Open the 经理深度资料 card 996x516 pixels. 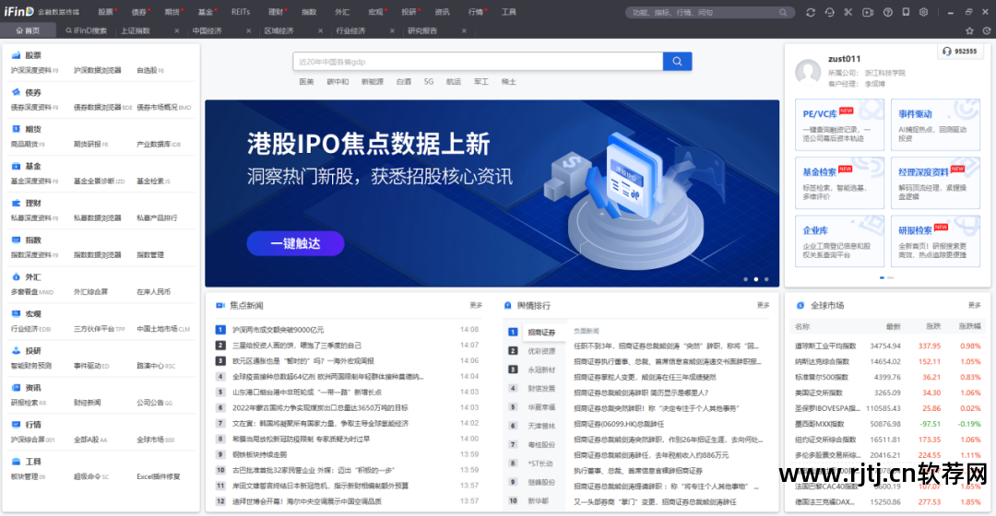(x=935, y=182)
